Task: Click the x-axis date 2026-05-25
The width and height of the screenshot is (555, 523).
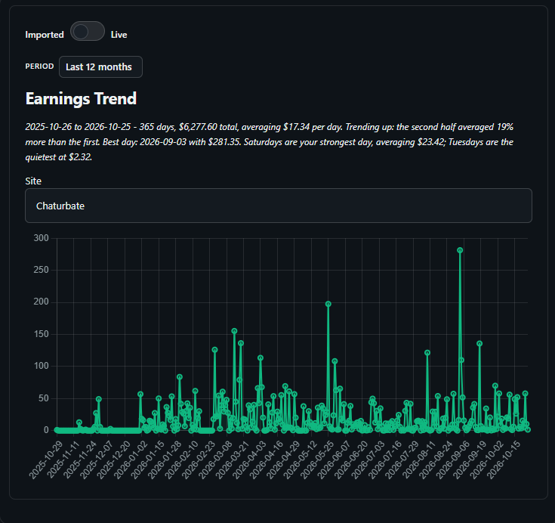Action: coord(317,460)
